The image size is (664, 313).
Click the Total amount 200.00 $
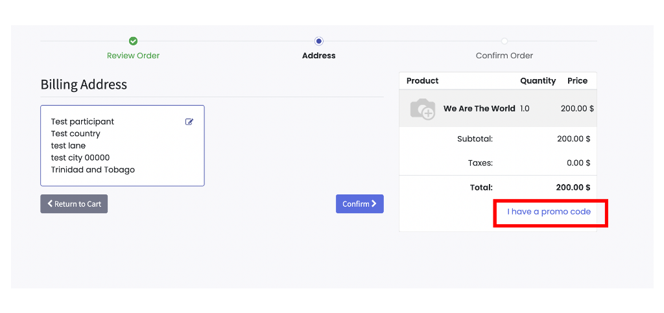pyautogui.click(x=573, y=187)
